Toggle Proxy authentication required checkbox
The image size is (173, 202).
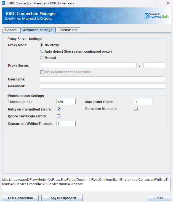coord(42,72)
